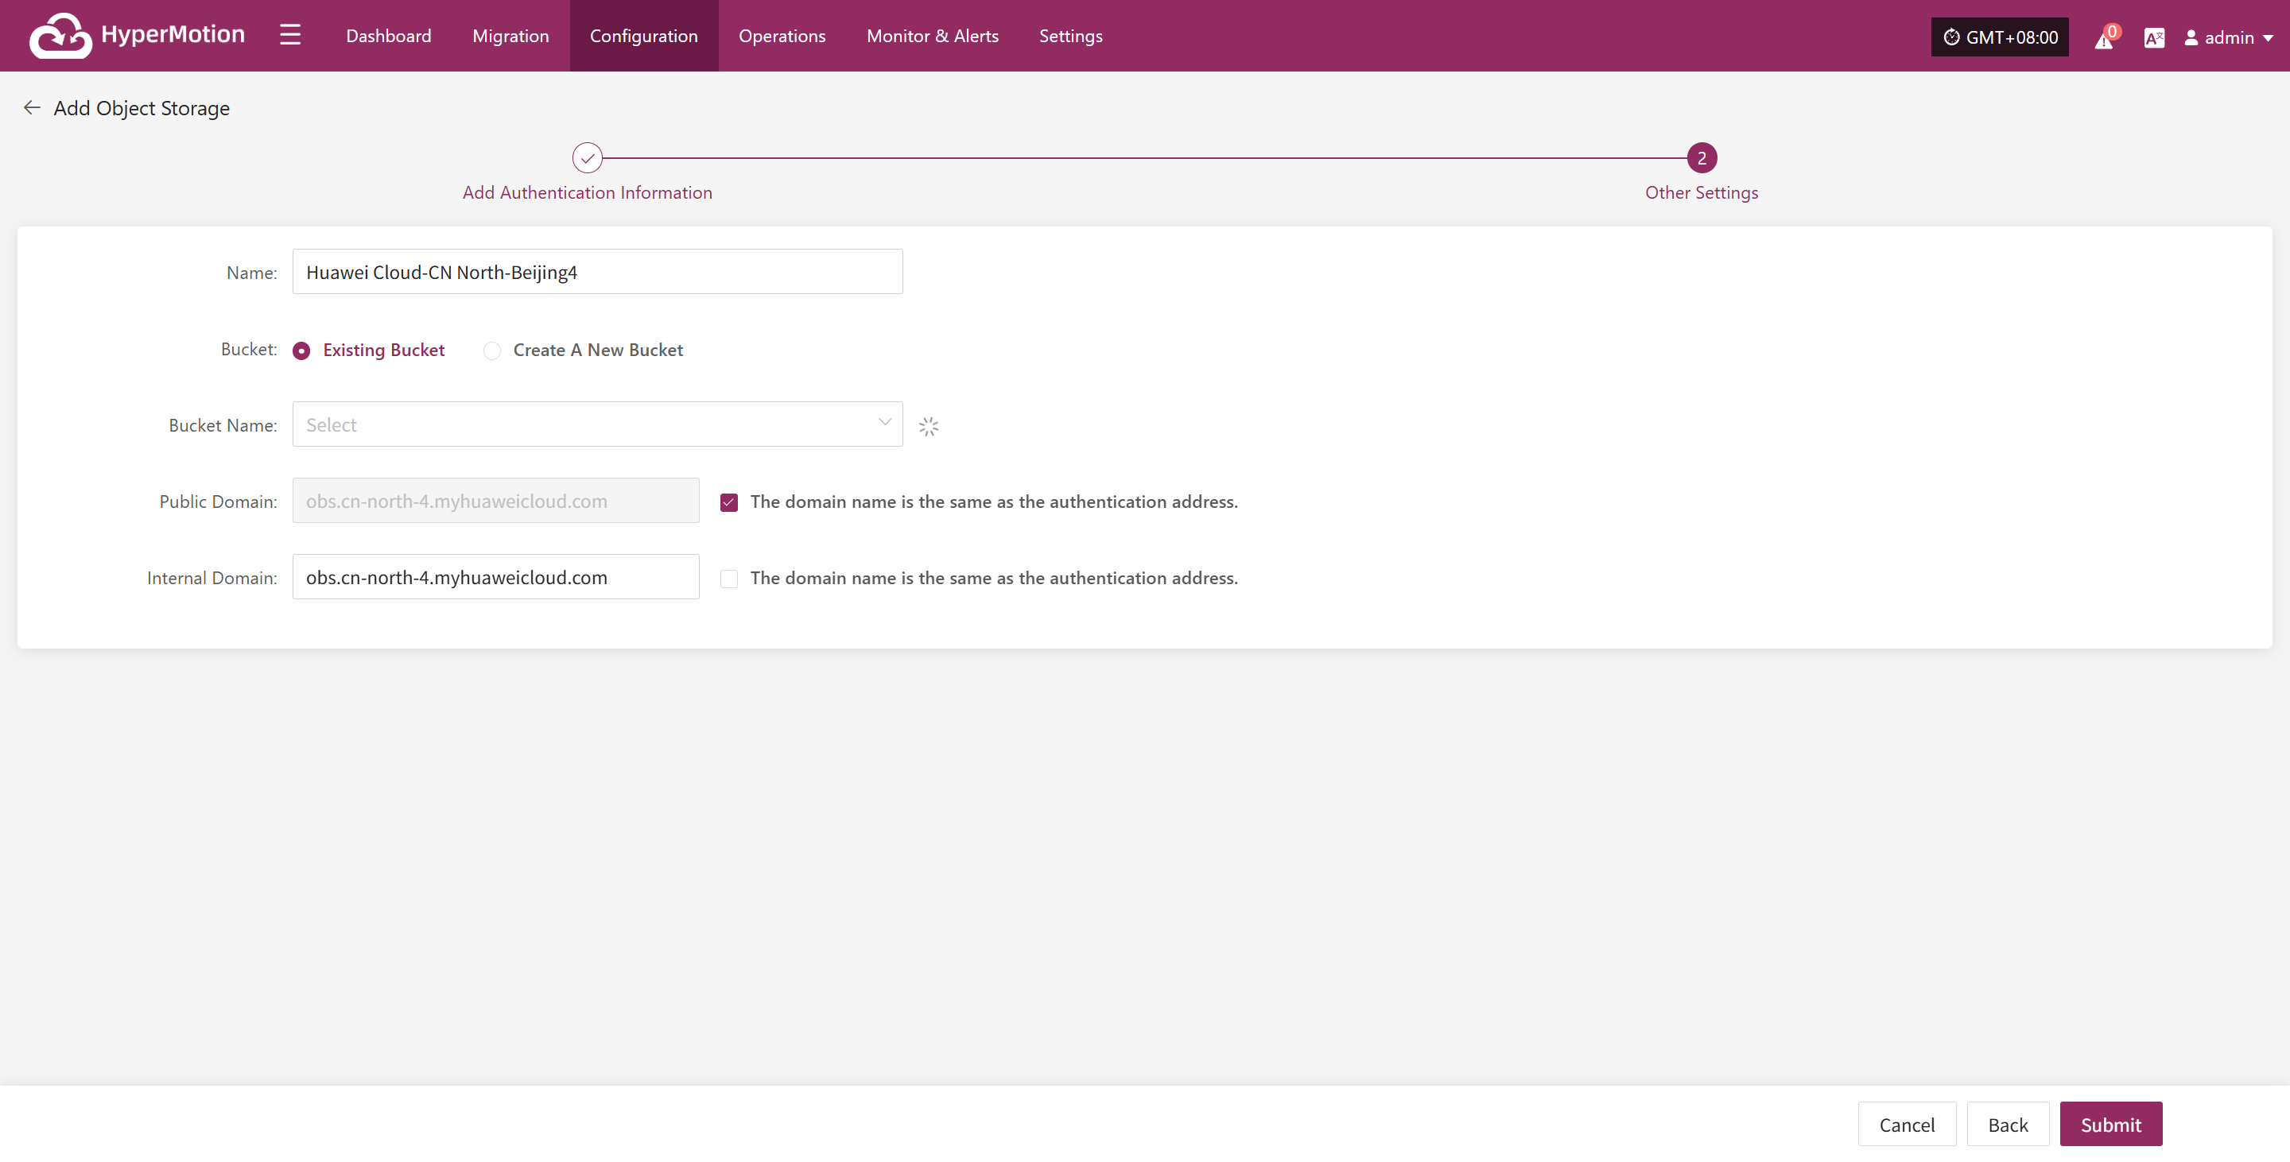The width and height of the screenshot is (2290, 1162).
Task: Switch language with the translate icon
Action: [x=2154, y=37]
